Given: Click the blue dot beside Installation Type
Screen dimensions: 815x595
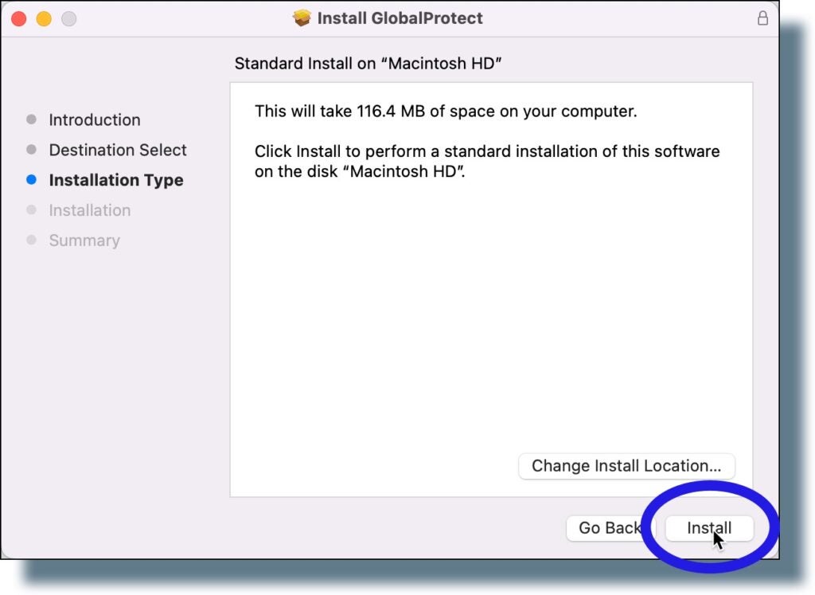Looking at the screenshot, I should [x=32, y=180].
